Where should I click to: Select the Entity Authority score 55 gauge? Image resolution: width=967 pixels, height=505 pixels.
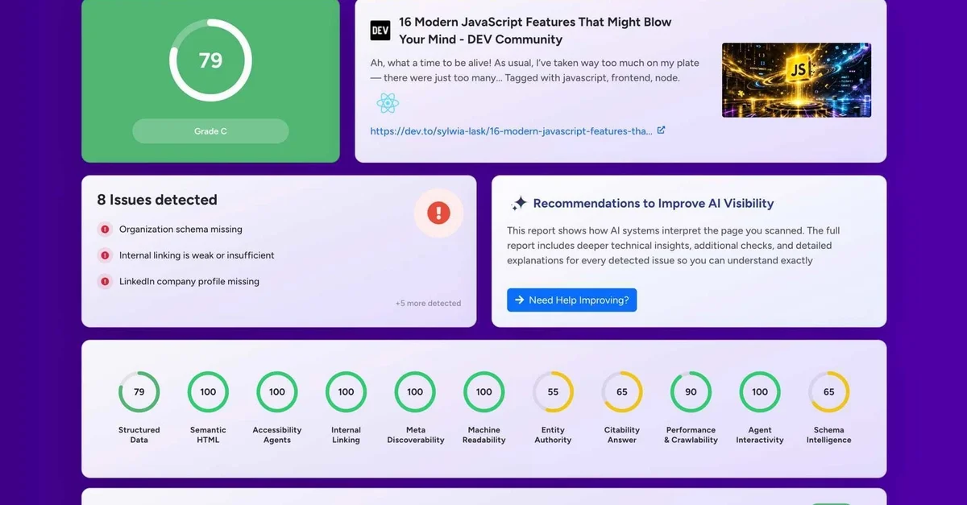[553, 392]
